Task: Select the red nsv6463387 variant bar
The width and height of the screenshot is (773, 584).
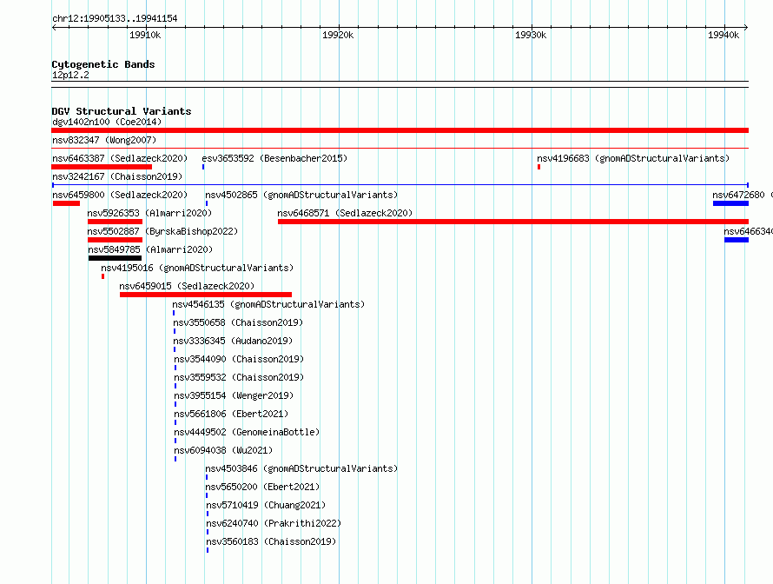Action: click(x=102, y=167)
